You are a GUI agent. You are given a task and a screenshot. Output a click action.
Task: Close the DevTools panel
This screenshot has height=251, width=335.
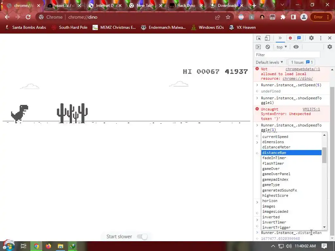pyautogui.click(x=330, y=38)
